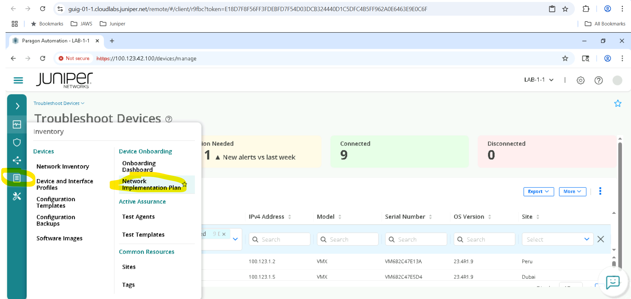Expand the Export dropdown button
631x299 pixels.
(x=538, y=192)
